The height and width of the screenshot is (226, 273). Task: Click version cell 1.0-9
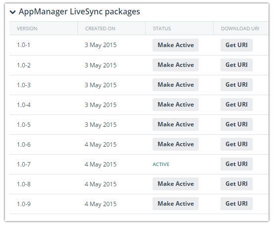[x=23, y=204]
